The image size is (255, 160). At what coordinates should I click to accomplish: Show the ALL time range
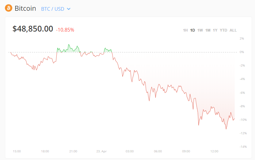233,30
